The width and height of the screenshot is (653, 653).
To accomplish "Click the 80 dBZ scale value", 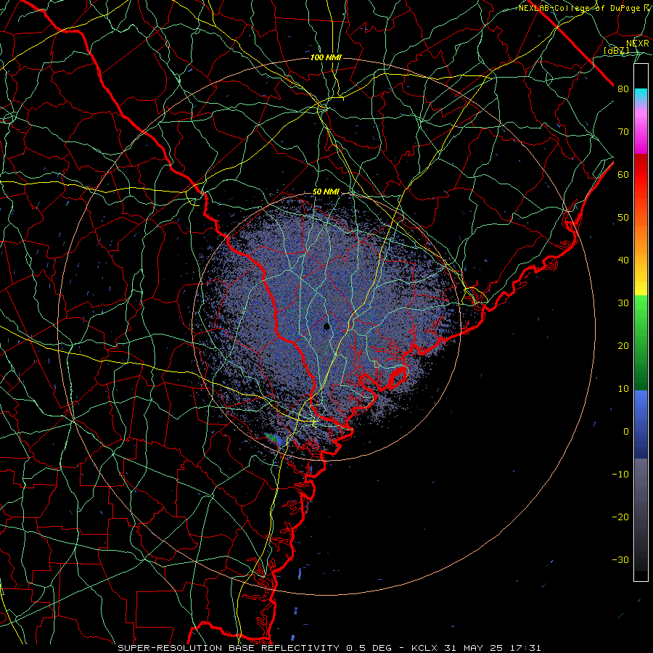I will click(x=623, y=89).
